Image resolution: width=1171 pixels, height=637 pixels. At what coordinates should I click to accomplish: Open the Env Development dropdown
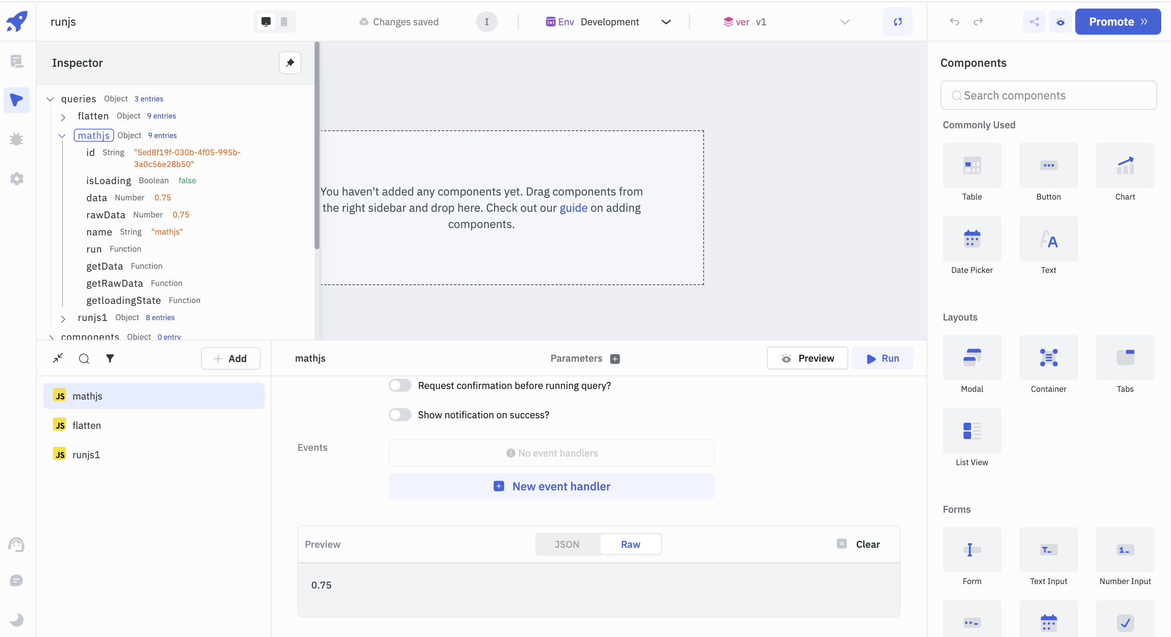coord(608,22)
